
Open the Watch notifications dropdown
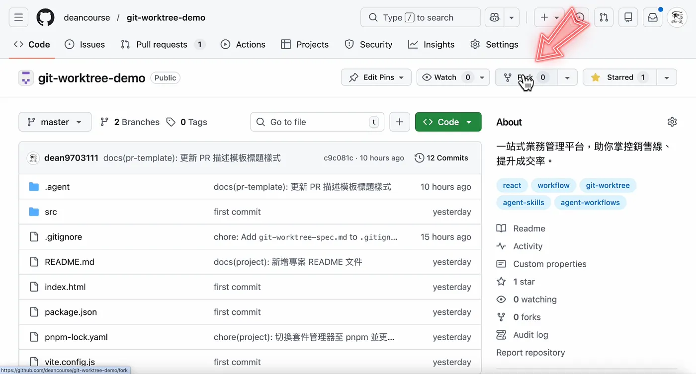click(x=453, y=77)
